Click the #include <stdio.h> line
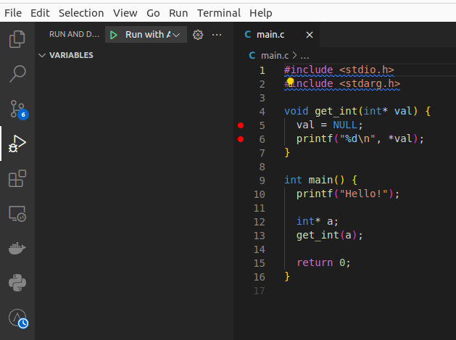Viewport: 456px width, 340px height. 339,70
